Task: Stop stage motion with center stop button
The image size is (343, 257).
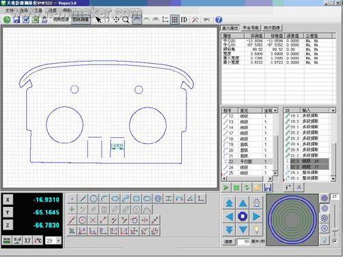Action: tap(243, 216)
